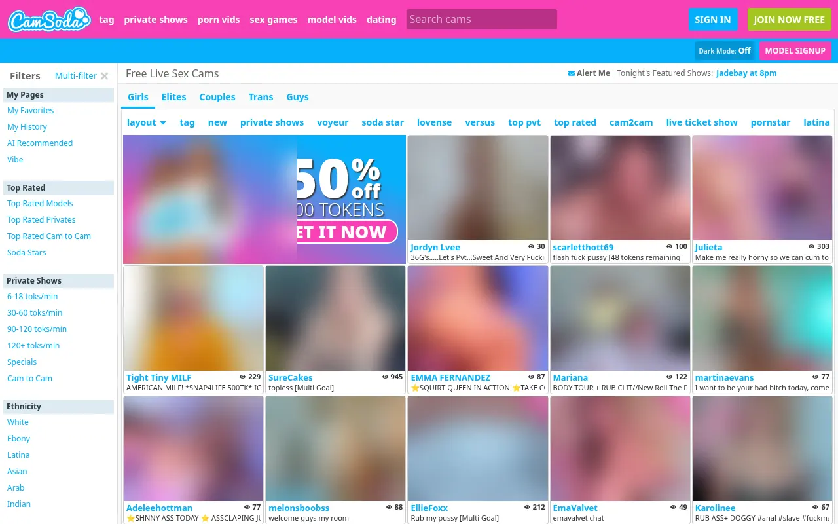838x524 pixels.
Task: Click the CamSoda logo
Action: 49,19
